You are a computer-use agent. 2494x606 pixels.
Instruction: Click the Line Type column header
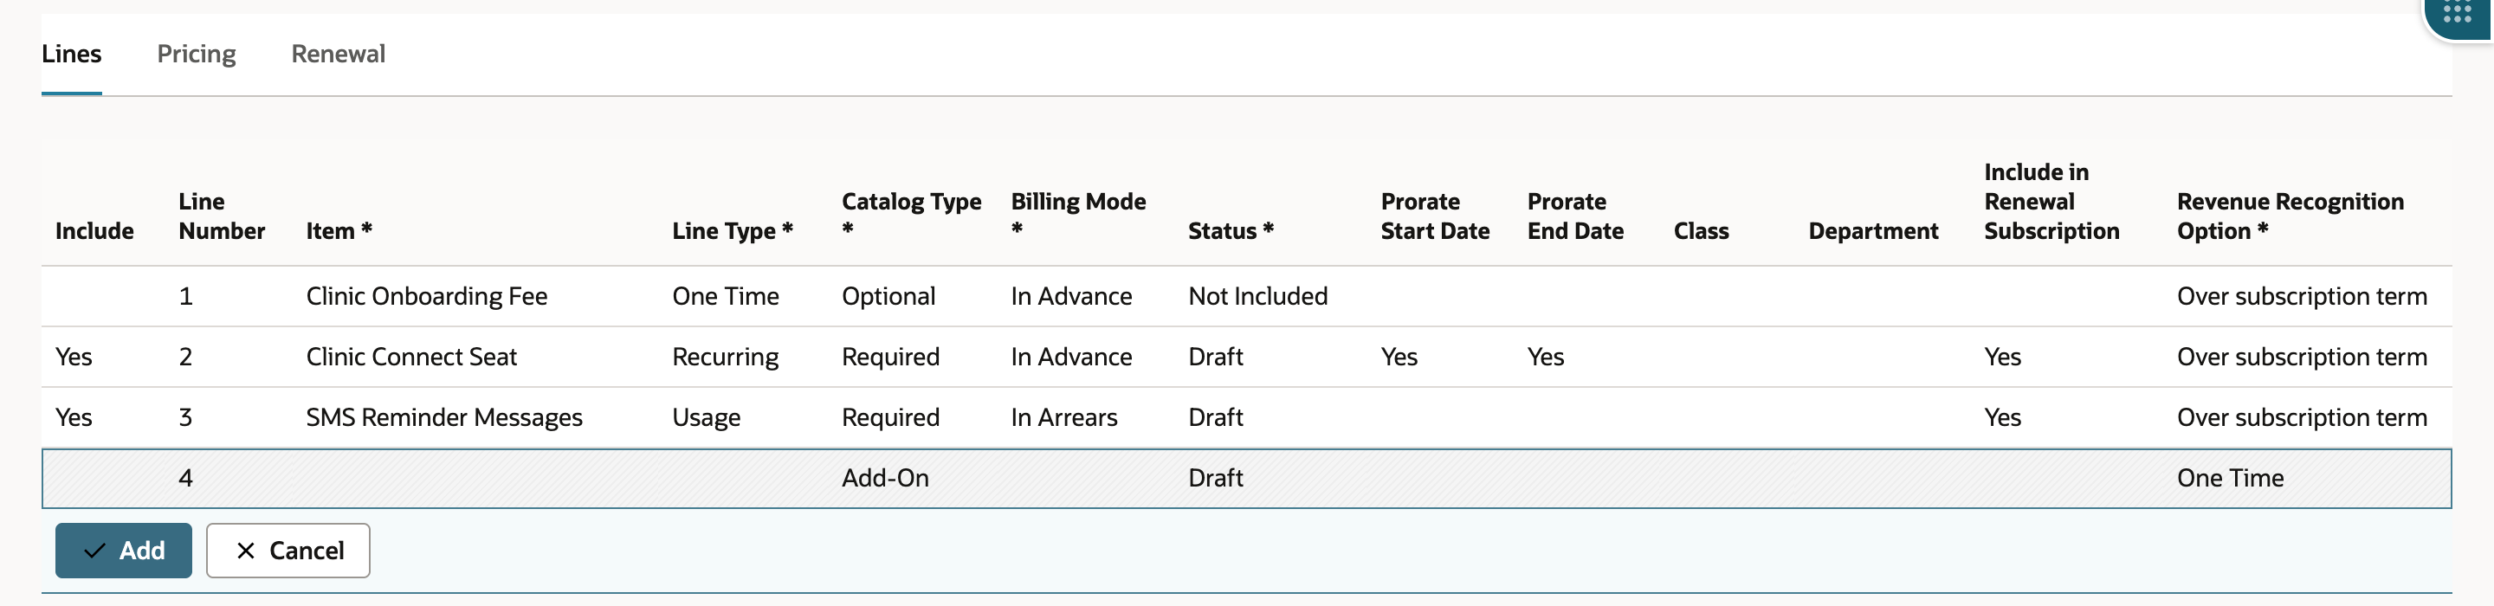(x=732, y=231)
